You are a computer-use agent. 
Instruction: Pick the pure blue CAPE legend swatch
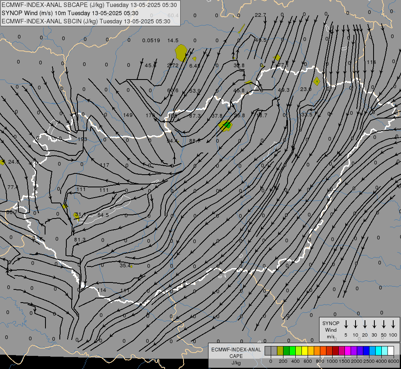(366, 351)
